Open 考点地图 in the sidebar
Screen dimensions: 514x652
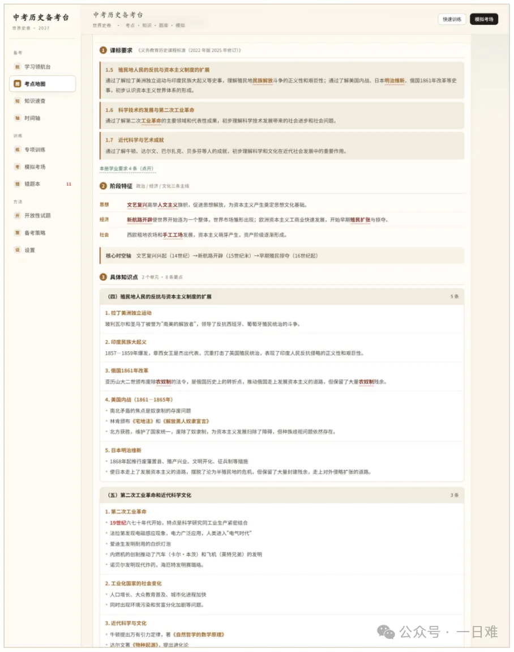click(42, 84)
